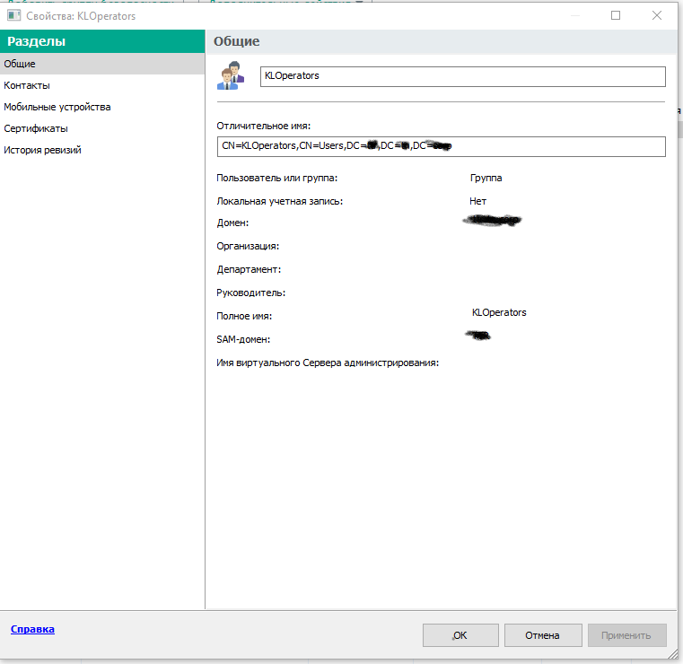Screen dimensions: 683x664
Task: Click the Руководитель label
Action: tap(251, 293)
